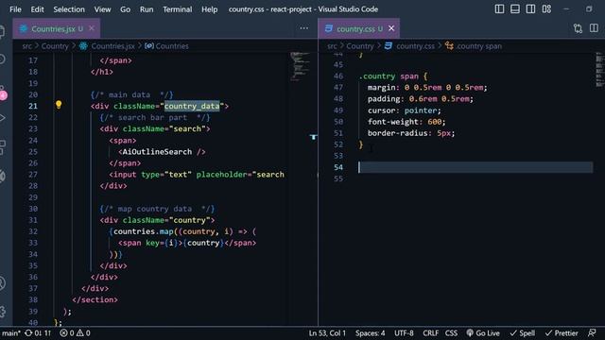605x340 pixels.
Task: Click line number 31 in left editor
Action: [33, 220]
